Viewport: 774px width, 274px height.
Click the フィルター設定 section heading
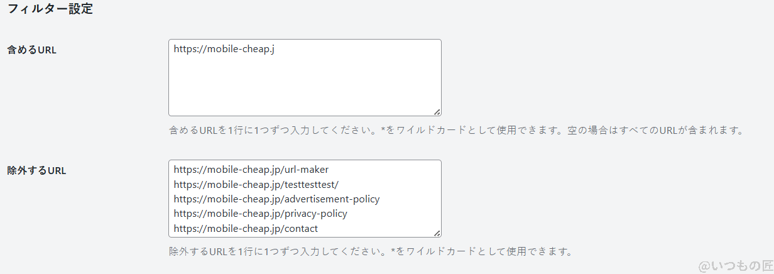(50, 10)
